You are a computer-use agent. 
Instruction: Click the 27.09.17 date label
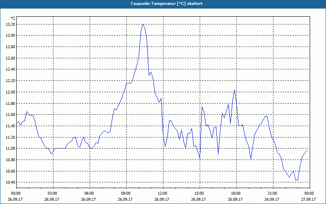click(308, 199)
